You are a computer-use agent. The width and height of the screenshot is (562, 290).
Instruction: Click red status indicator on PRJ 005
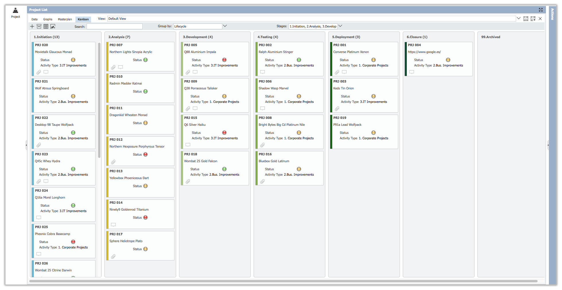click(x=224, y=60)
